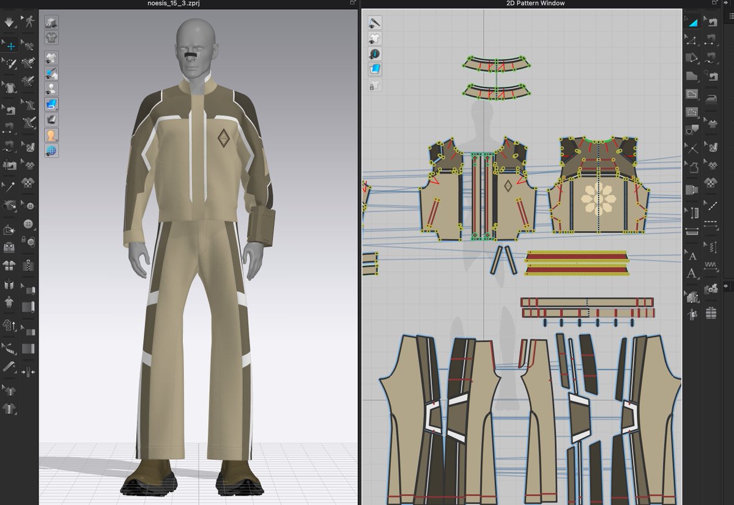The height and width of the screenshot is (505, 734).
Task: Select the upper collar pattern piece
Action: 496,63
